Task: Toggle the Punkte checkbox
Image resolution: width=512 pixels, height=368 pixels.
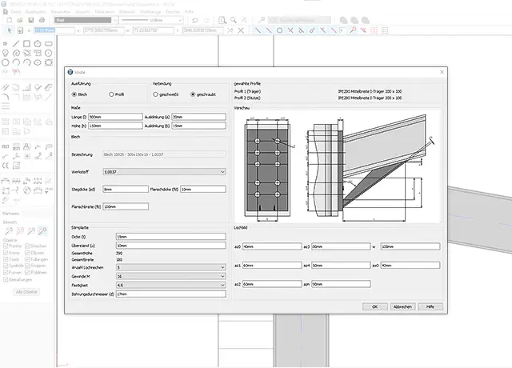Action: point(6,246)
